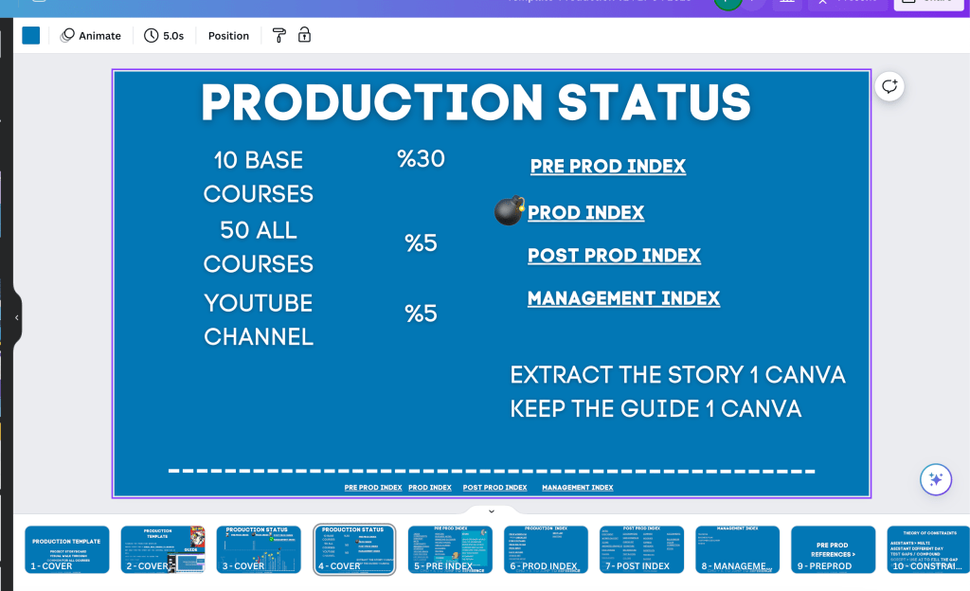Viewport: 970px width, 591px height.
Task: Select %5 beside 50 ALL COURSES
Action: (x=421, y=243)
